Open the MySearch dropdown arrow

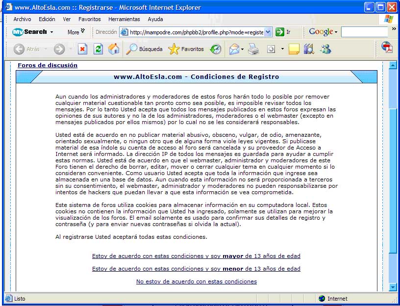(x=51, y=32)
